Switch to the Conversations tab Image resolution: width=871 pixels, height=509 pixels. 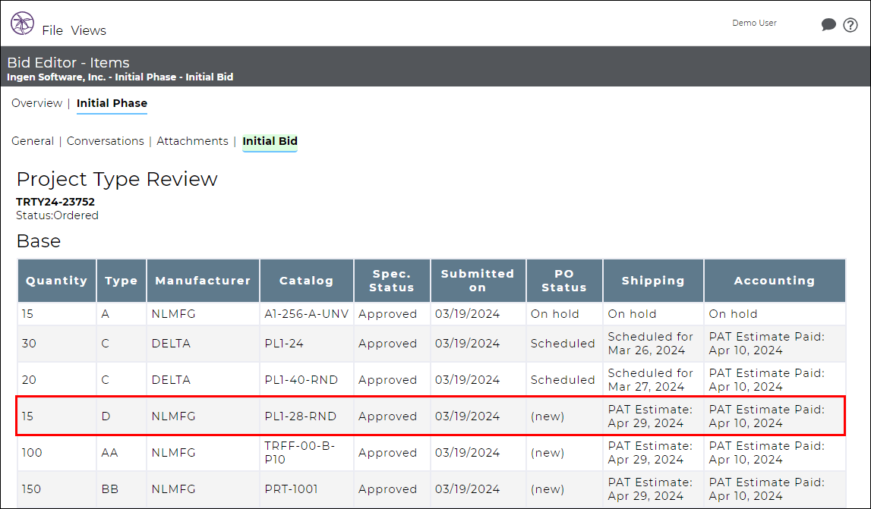tap(105, 141)
